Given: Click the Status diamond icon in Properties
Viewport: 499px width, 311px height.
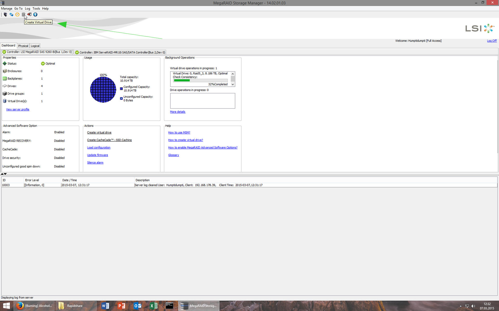Looking at the screenshot, I should (5, 64).
